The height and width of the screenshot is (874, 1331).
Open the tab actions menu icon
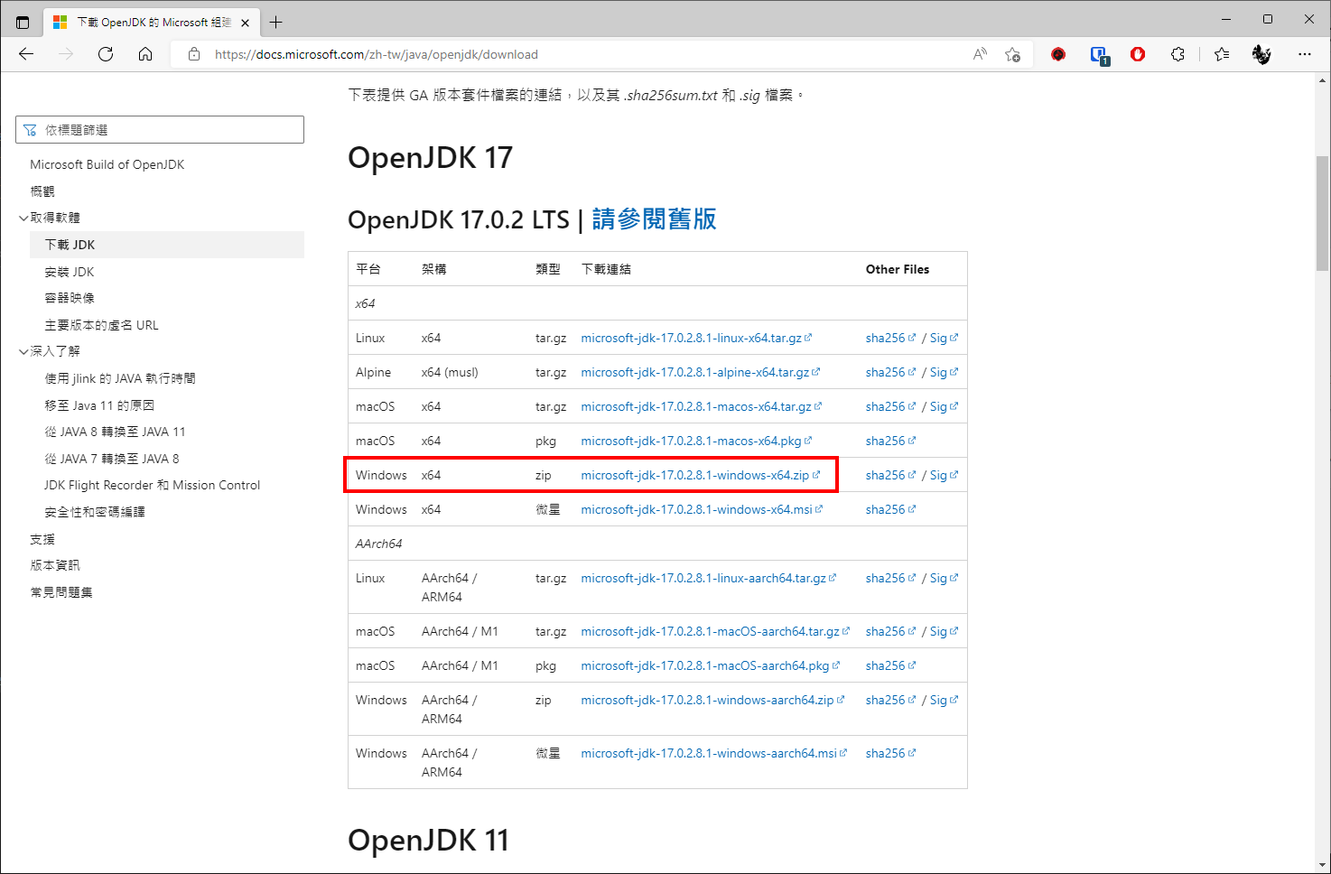(23, 22)
